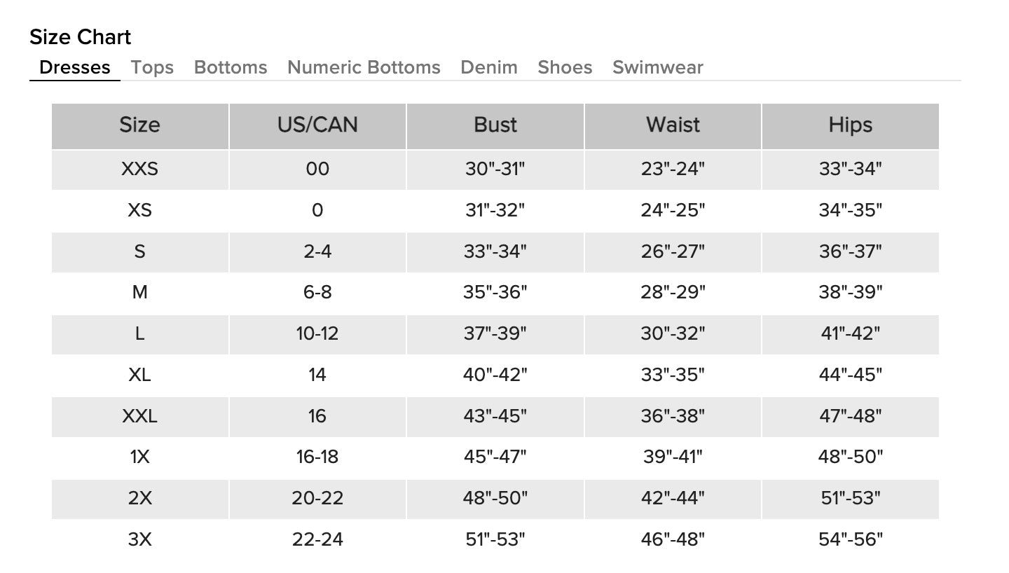Select the Numeric Bottoms tab
Image resolution: width=1009 pixels, height=573 pixels.
364,67
